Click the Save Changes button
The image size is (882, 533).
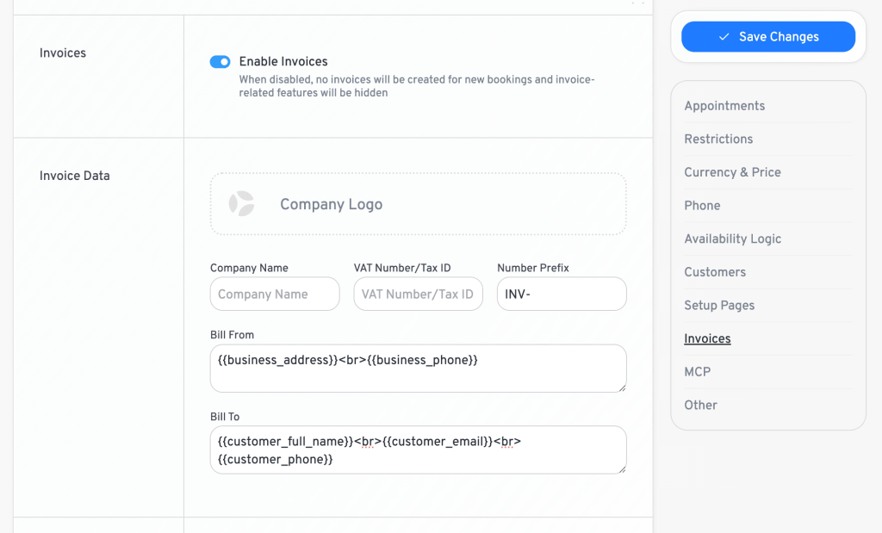coord(767,36)
